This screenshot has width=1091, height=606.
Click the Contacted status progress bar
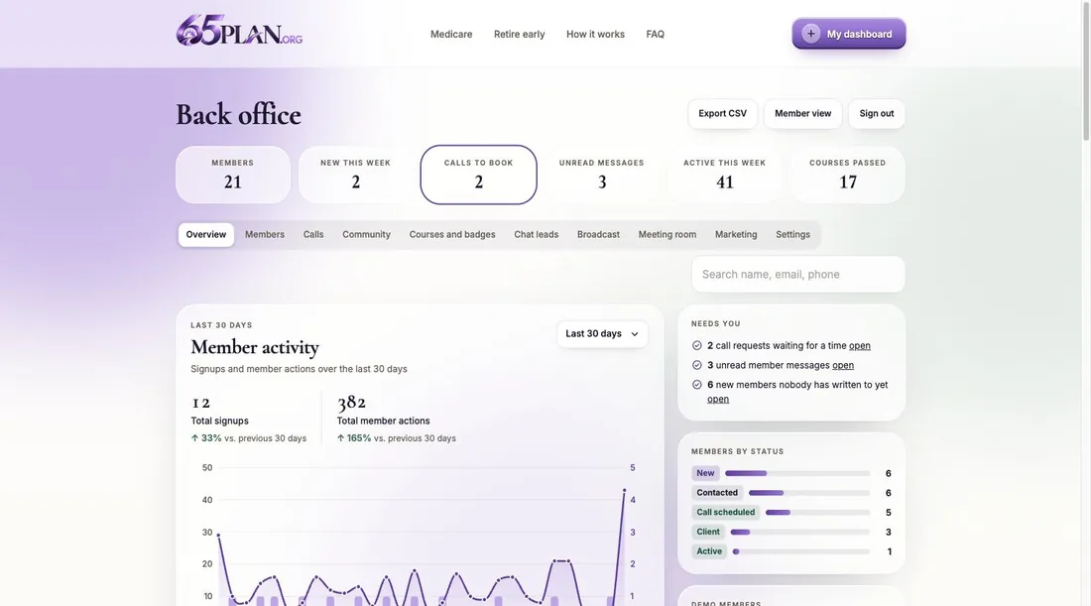809,493
